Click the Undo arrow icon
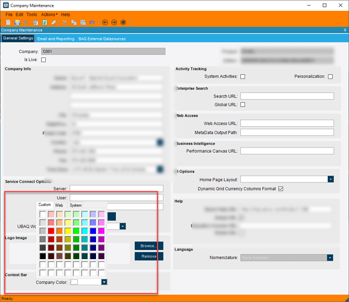The height and width of the screenshot is (302, 349). [92, 22]
